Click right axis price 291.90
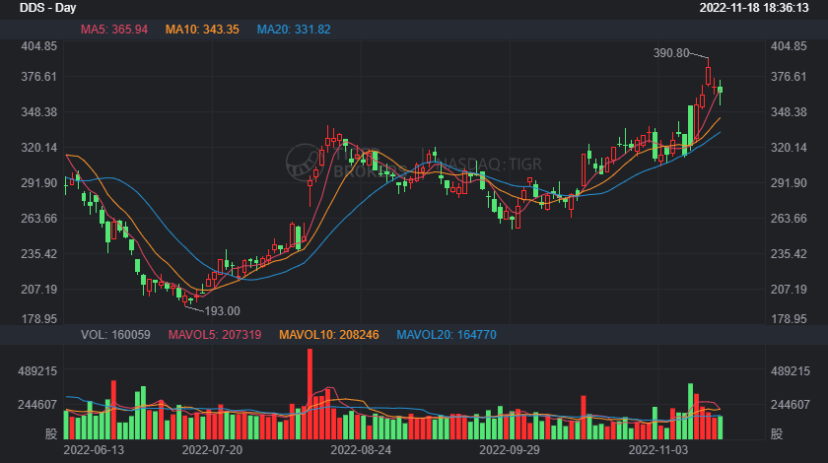The height and width of the screenshot is (463, 828). (x=789, y=182)
